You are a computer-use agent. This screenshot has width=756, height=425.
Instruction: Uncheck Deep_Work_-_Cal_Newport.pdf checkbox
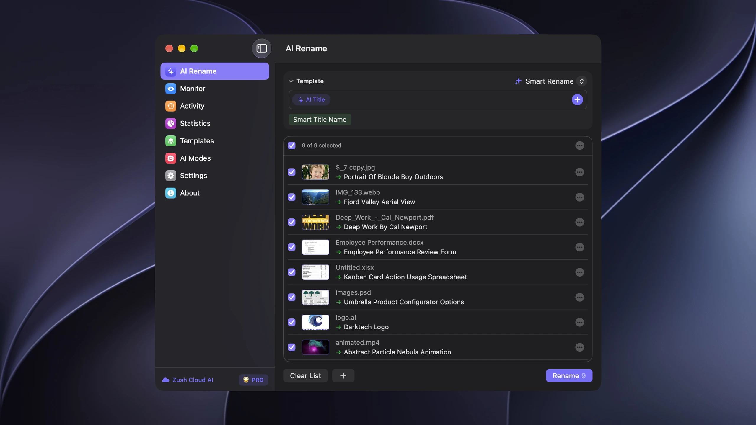(291, 222)
